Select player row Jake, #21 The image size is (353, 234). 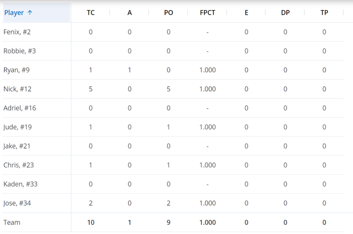173,146
